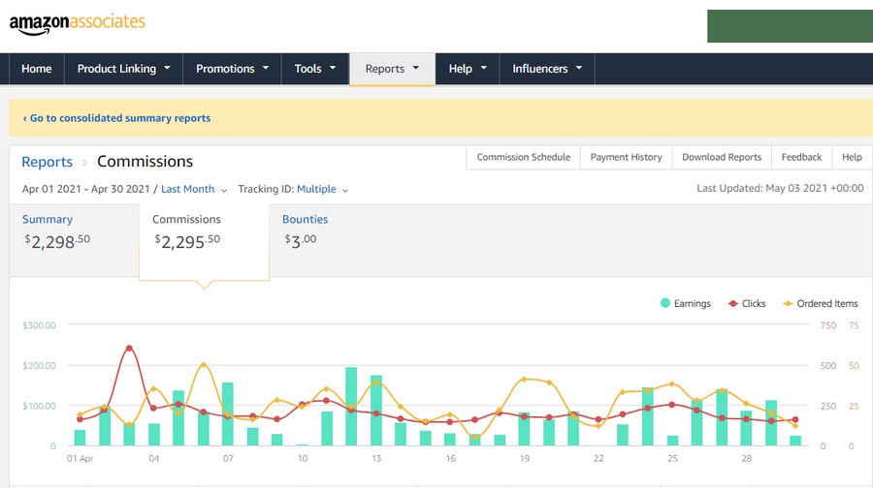Click the 13 x-axis date label
The image size is (873, 488).
[x=376, y=459]
